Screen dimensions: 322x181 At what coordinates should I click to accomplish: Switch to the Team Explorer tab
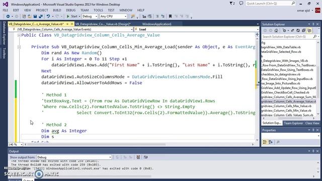[293, 123]
